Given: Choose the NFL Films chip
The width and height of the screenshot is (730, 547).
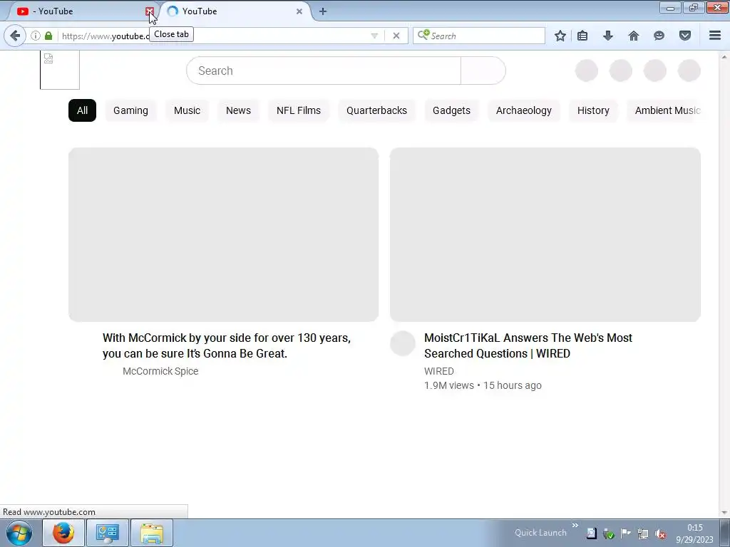Looking at the screenshot, I should [x=299, y=110].
